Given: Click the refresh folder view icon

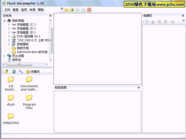Looking at the screenshot, I should (14, 71).
